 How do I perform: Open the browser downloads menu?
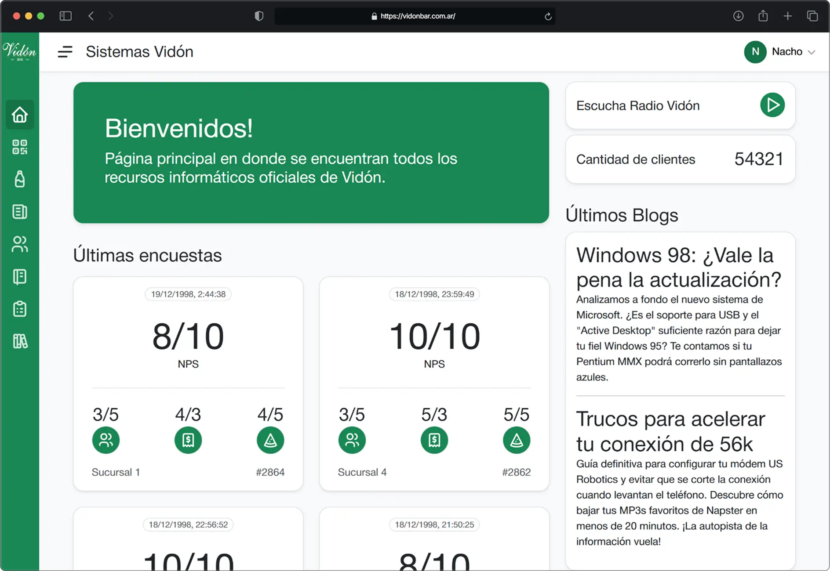tap(739, 16)
